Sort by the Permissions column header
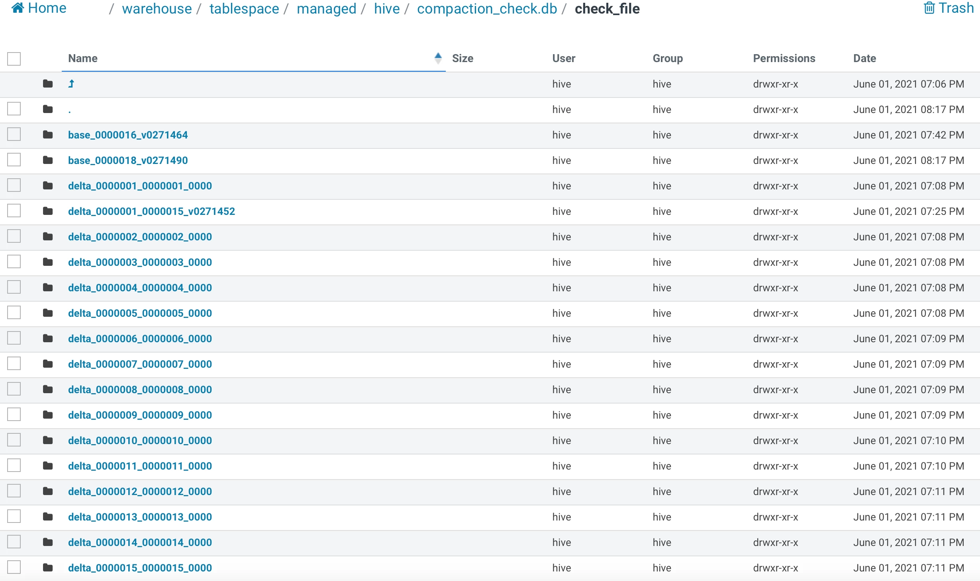Viewport: 980px width, 581px height. click(784, 58)
